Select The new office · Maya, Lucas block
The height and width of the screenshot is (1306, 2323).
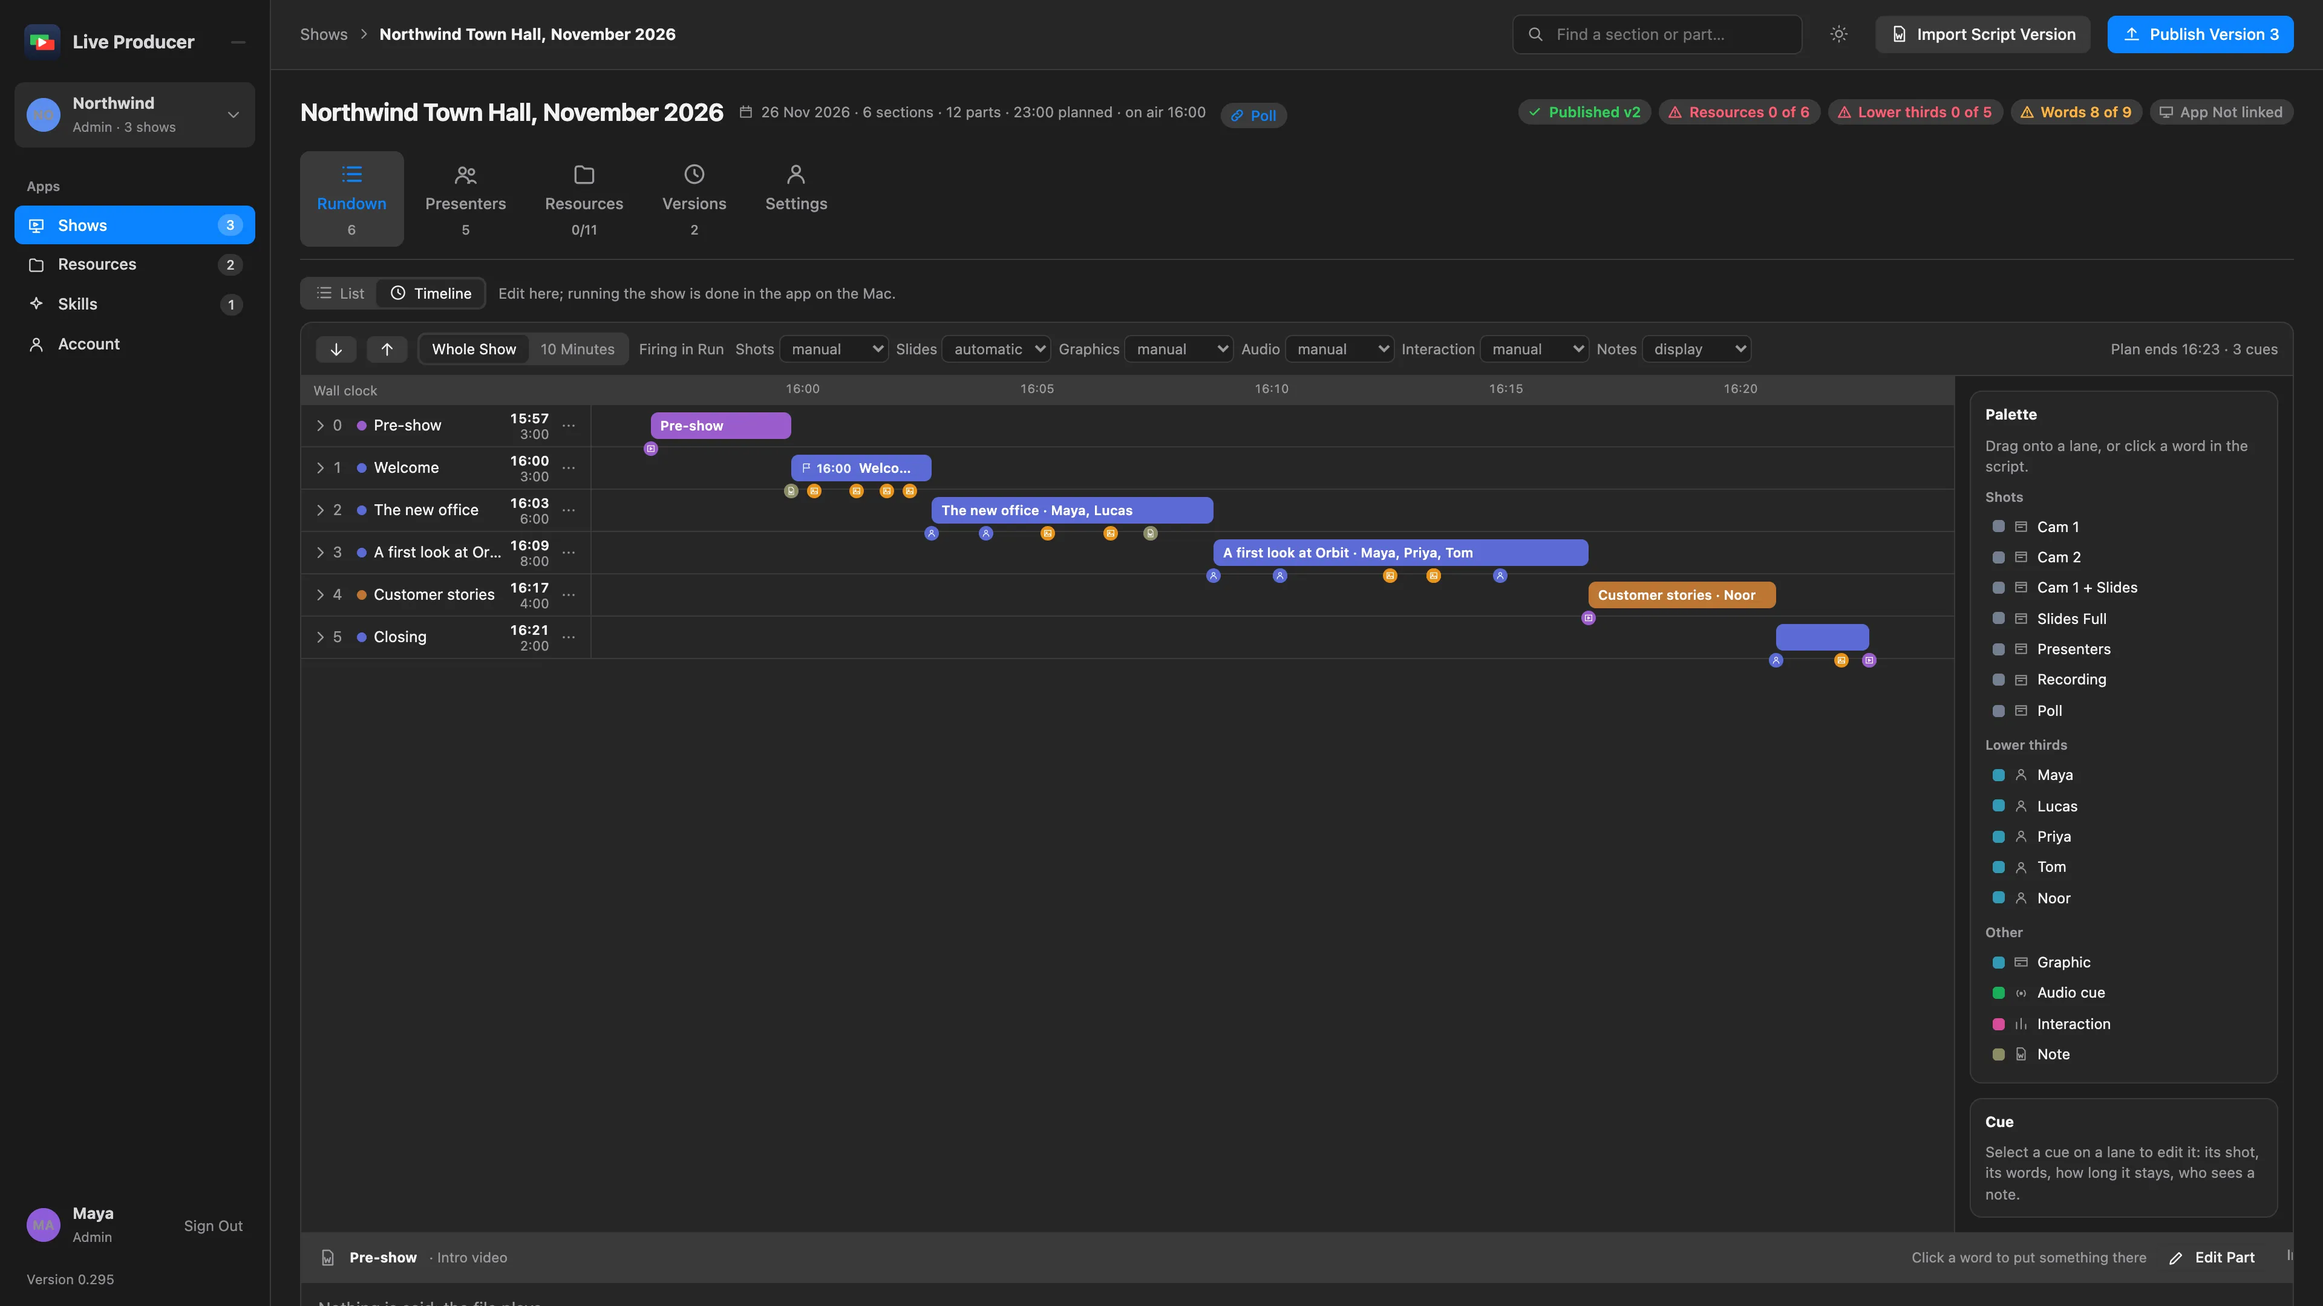(1072, 510)
